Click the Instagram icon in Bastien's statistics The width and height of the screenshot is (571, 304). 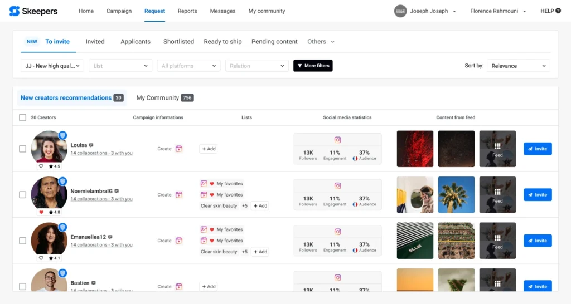337,277
